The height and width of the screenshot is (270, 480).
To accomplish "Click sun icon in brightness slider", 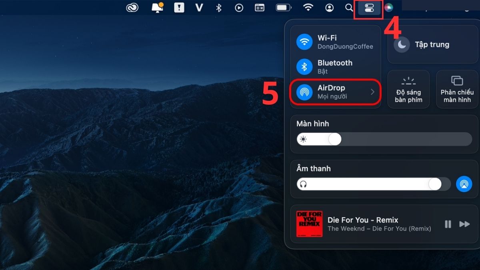I will point(303,139).
